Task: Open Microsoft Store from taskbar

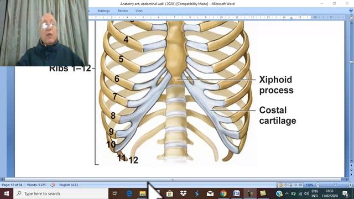Action: [x=170, y=193]
